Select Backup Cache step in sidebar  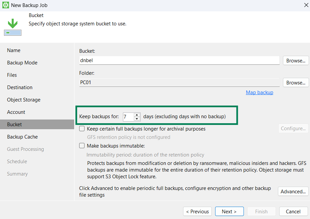pos(22,137)
